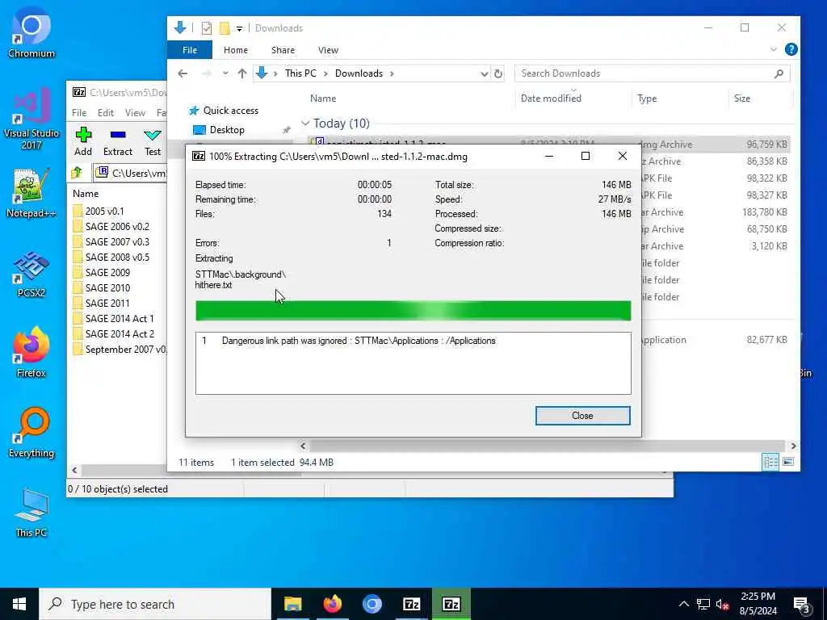This screenshot has width=827, height=620.
Task: Click the green extraction progress bar
Action: click(413, 311)
